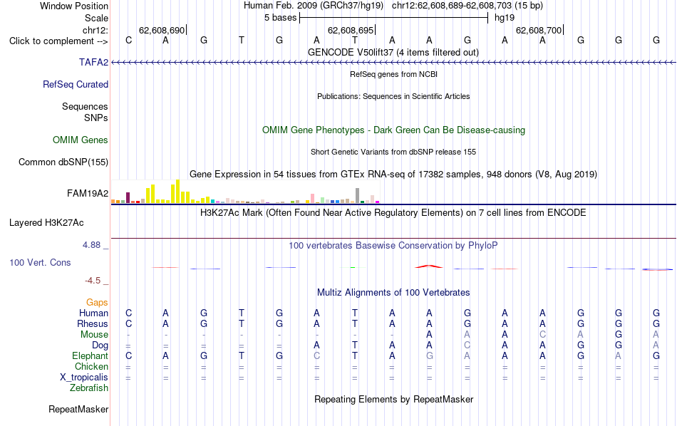Viewport: 677px width, 426px height.
Task: Select the SNPs track label
Action: [96, 118]
